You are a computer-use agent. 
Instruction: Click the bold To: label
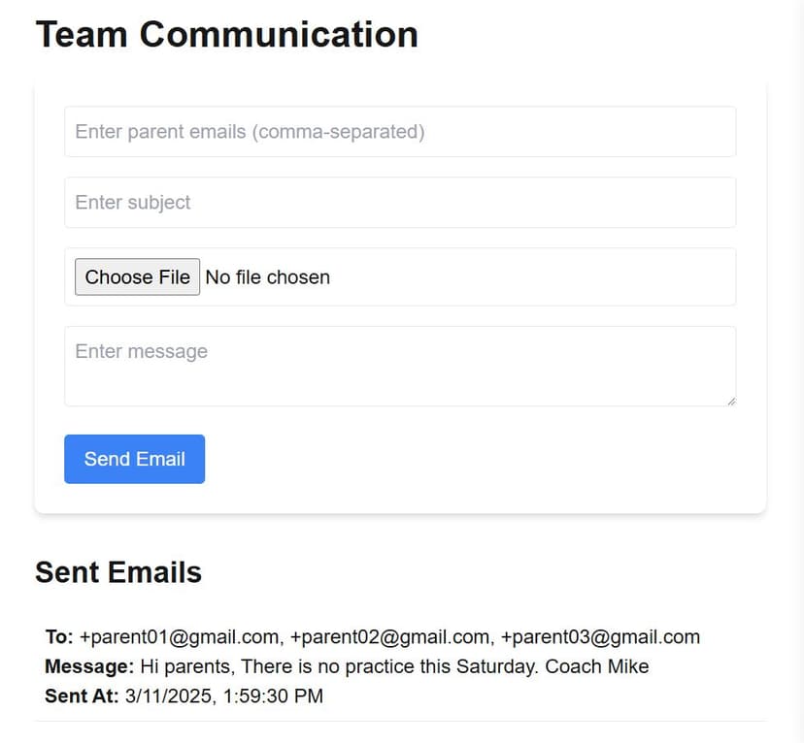[59, 637]
